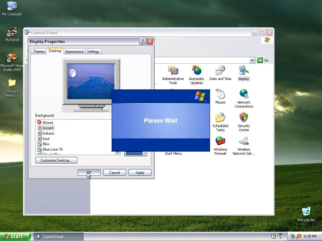The width and height of the screenshot is (322, 241).
Task: Click the tray magnifier search icon
Action: (x=299, y=236)
